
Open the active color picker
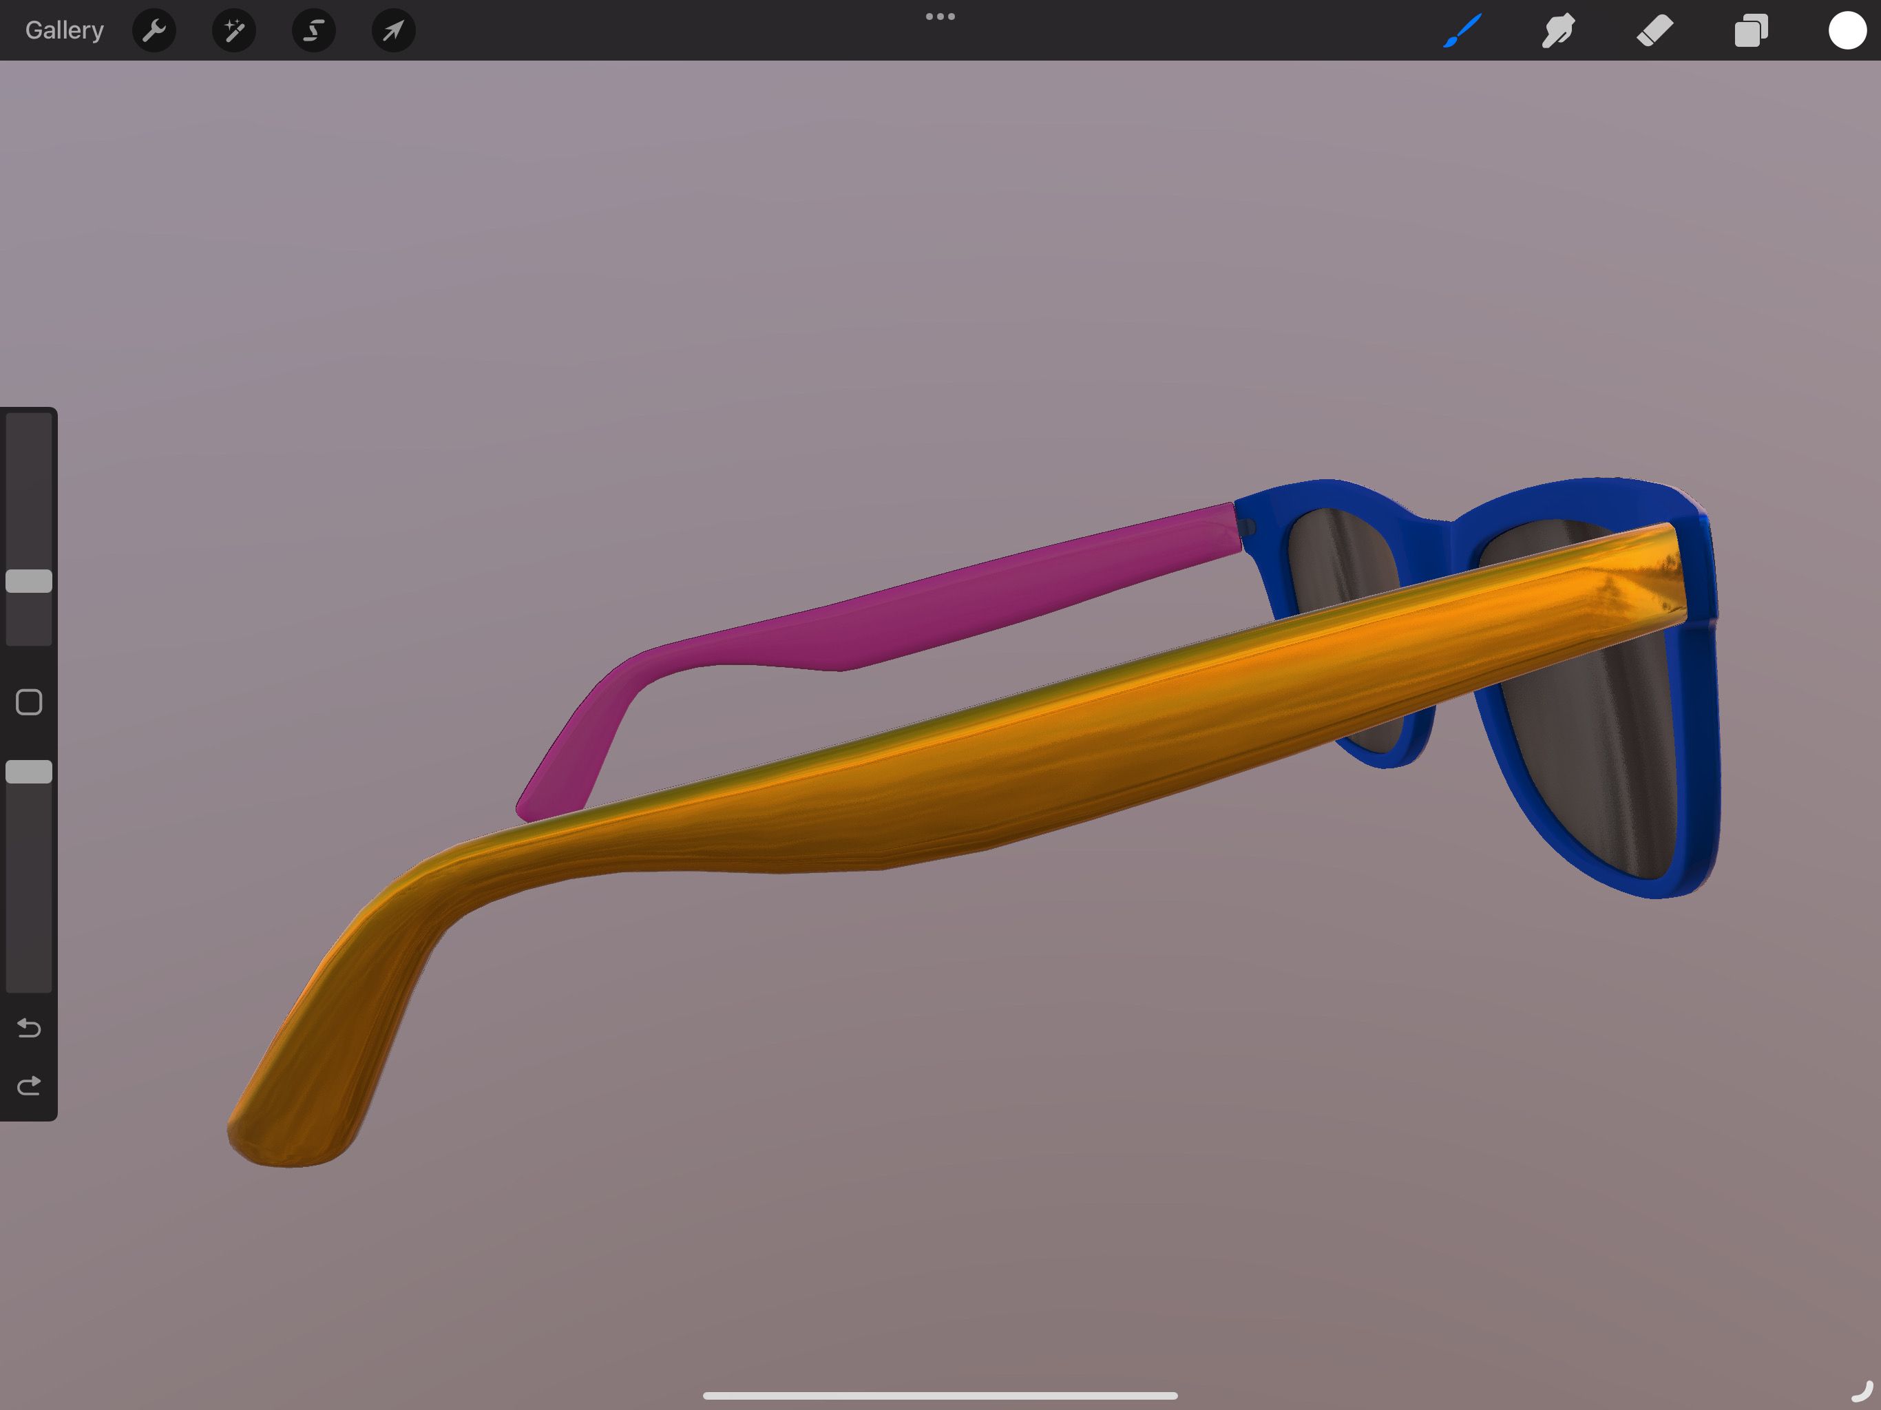click(1847, 30)
